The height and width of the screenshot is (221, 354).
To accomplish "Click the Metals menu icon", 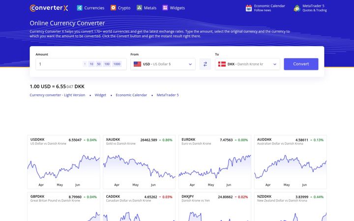I will (139, 8).
